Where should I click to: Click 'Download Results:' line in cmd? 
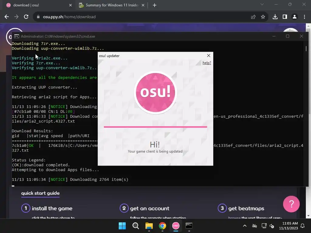(x=32, y=131)
